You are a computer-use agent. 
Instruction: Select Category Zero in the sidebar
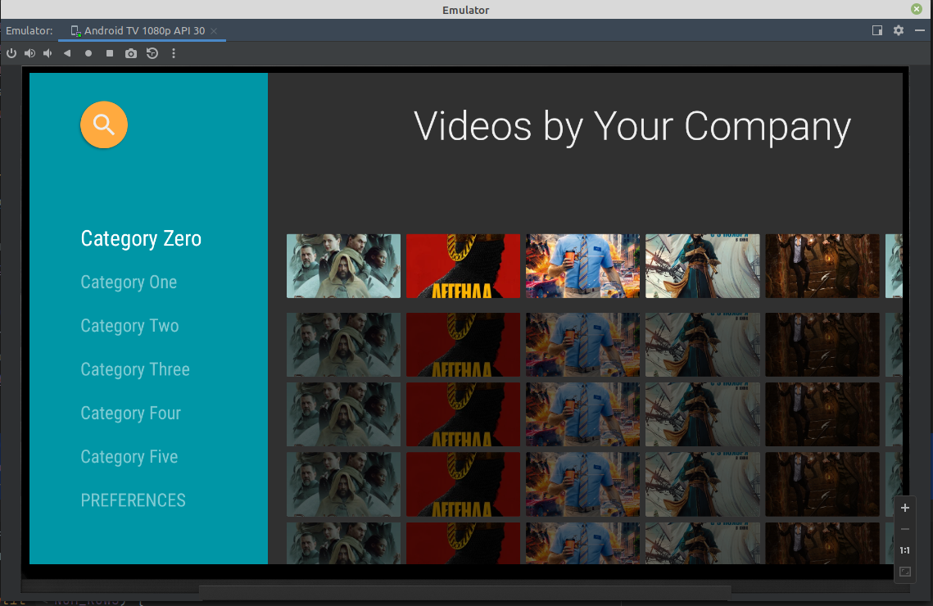click(141, 238)
